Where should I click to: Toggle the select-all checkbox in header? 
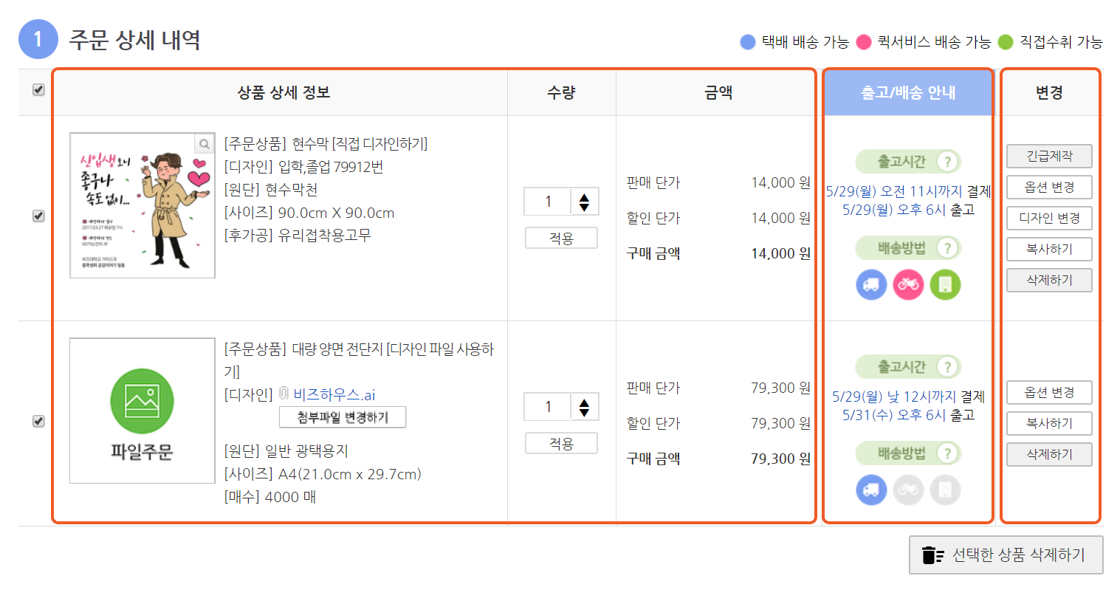coord(38,89)
